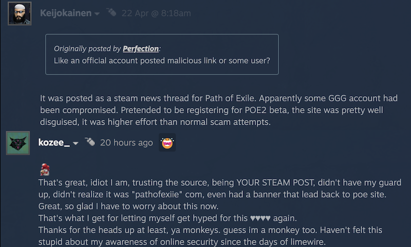Open kozee_'s user profile link
The width and height of the screenshot is (411, 247).
coord(53,143)
